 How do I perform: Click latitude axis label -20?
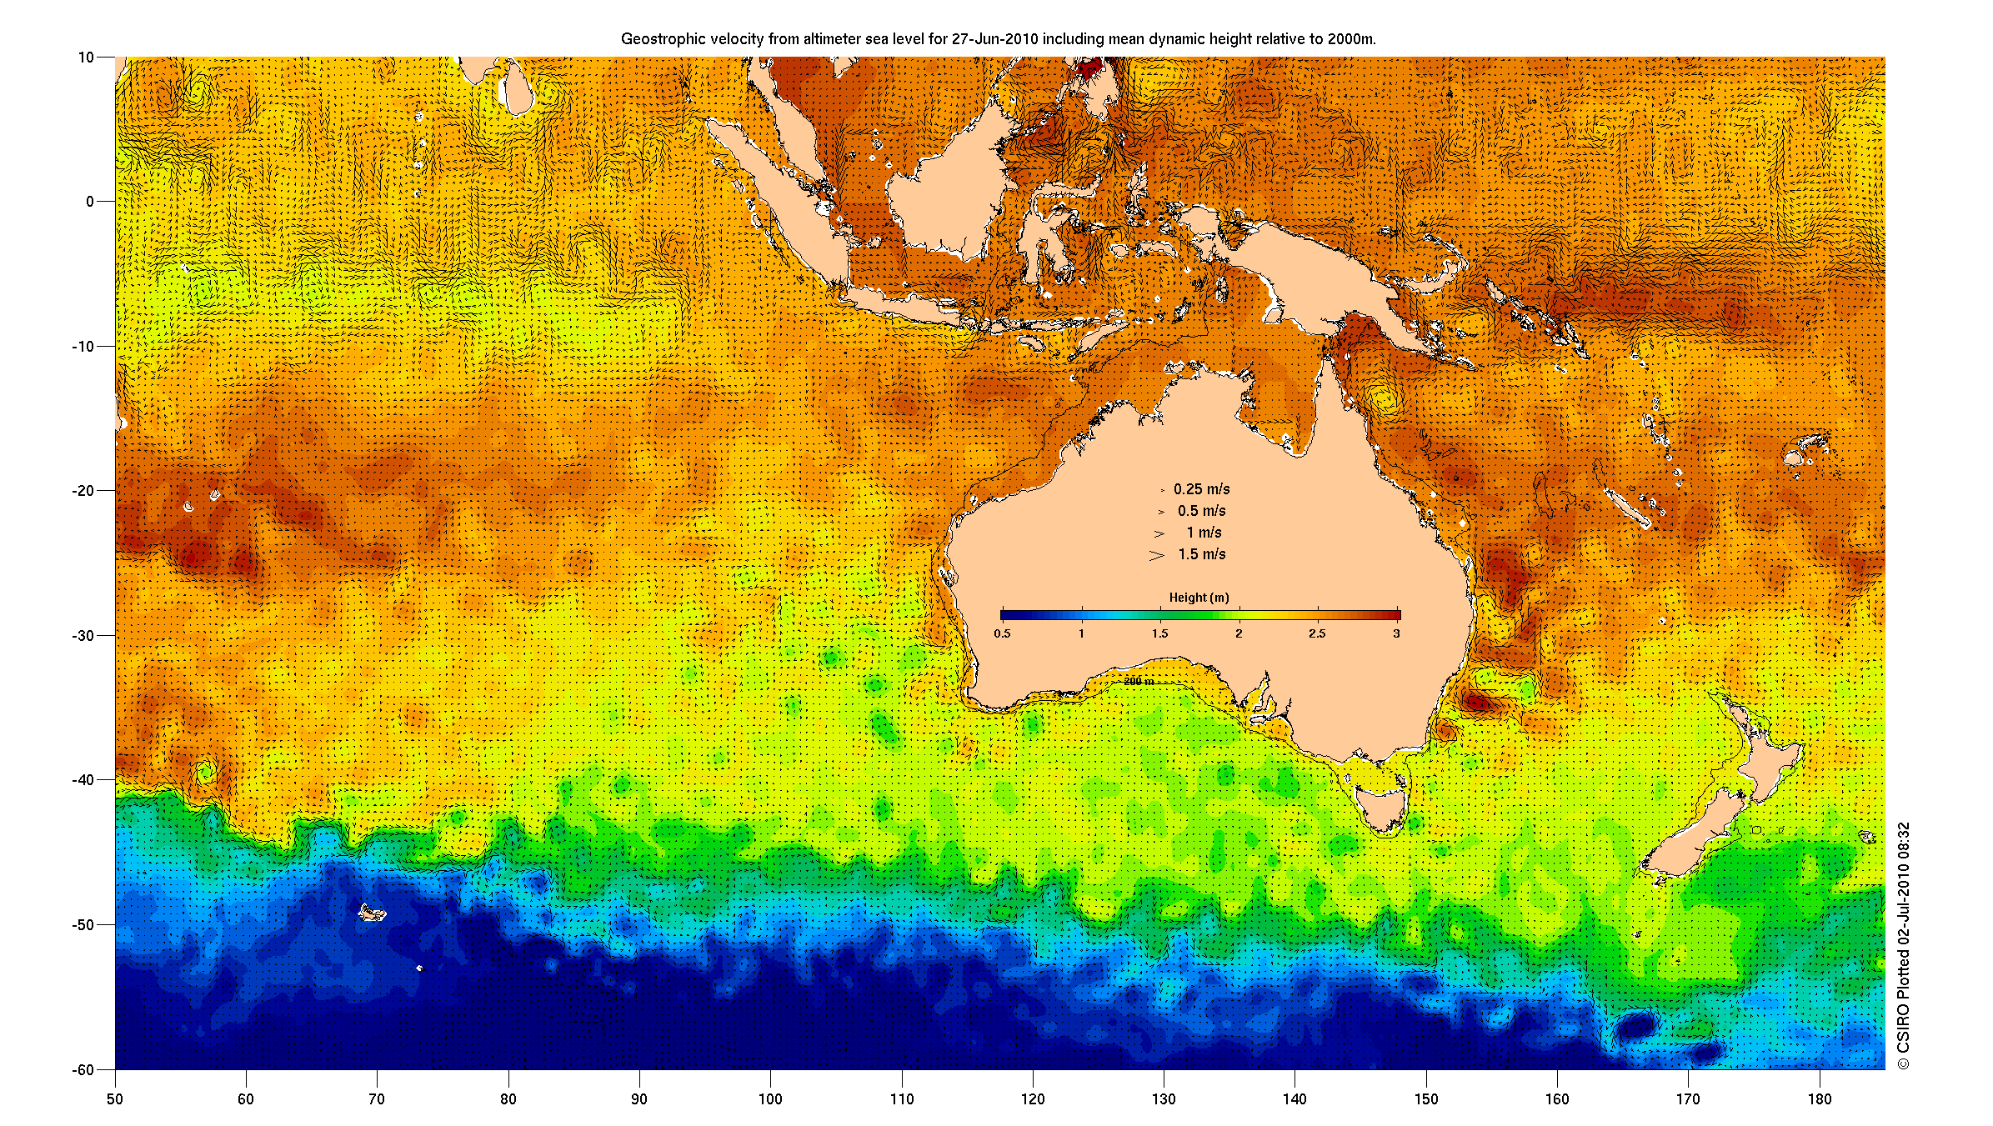click(x=83, y=491)
